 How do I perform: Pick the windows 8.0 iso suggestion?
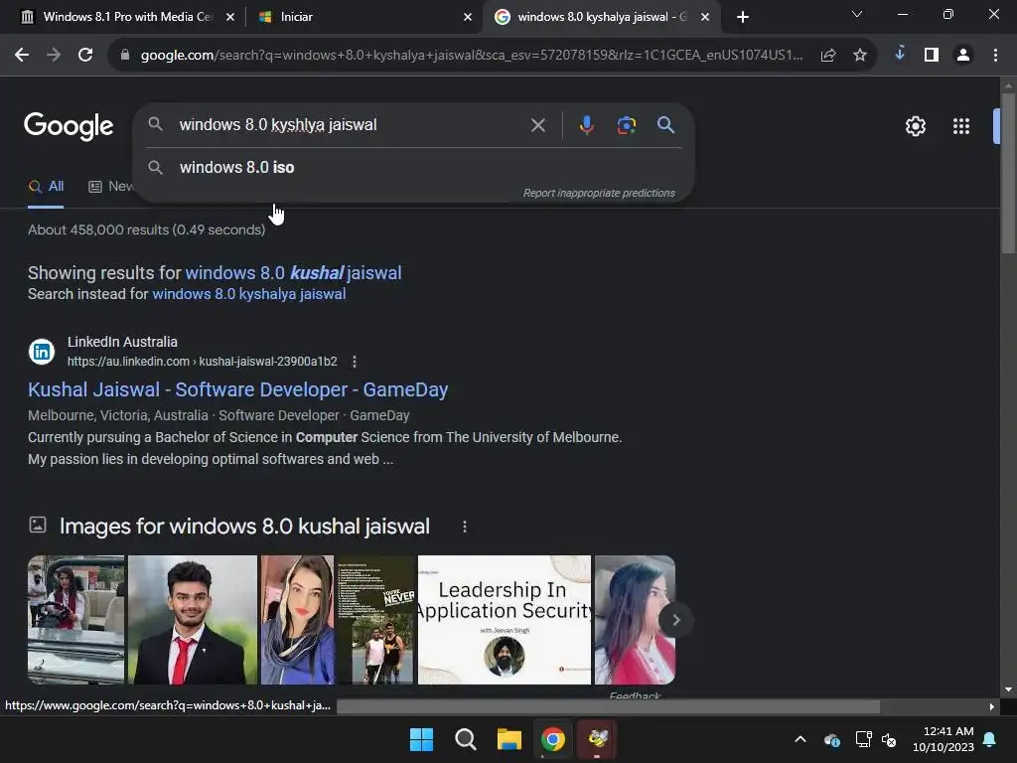[414, 167]
